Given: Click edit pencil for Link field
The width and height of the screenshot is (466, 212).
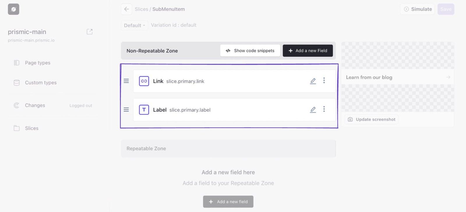Looking at the screenshot, I should (313, 81).
